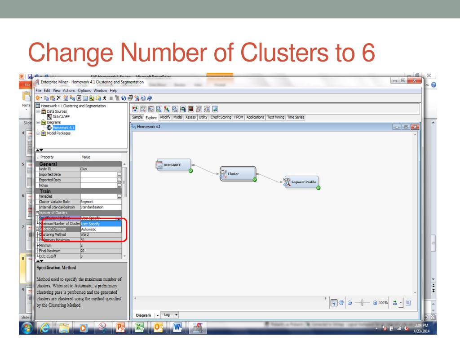Image resolution: width=460 pixels, height=345 pixels.
Task: Click the Notes ellipsis button
Action: [119, 186]
